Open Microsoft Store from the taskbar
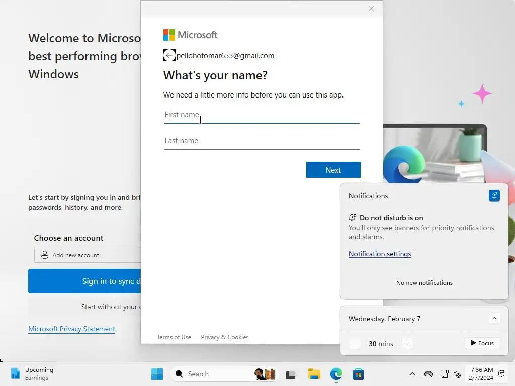This screenshot has width=515, height=386. pyautogui.click(x=358, y=374)
